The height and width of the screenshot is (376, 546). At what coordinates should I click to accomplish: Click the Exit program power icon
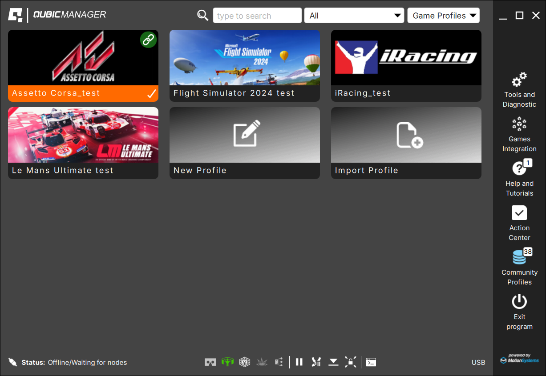pyautogui.click(x=519, y=302)
